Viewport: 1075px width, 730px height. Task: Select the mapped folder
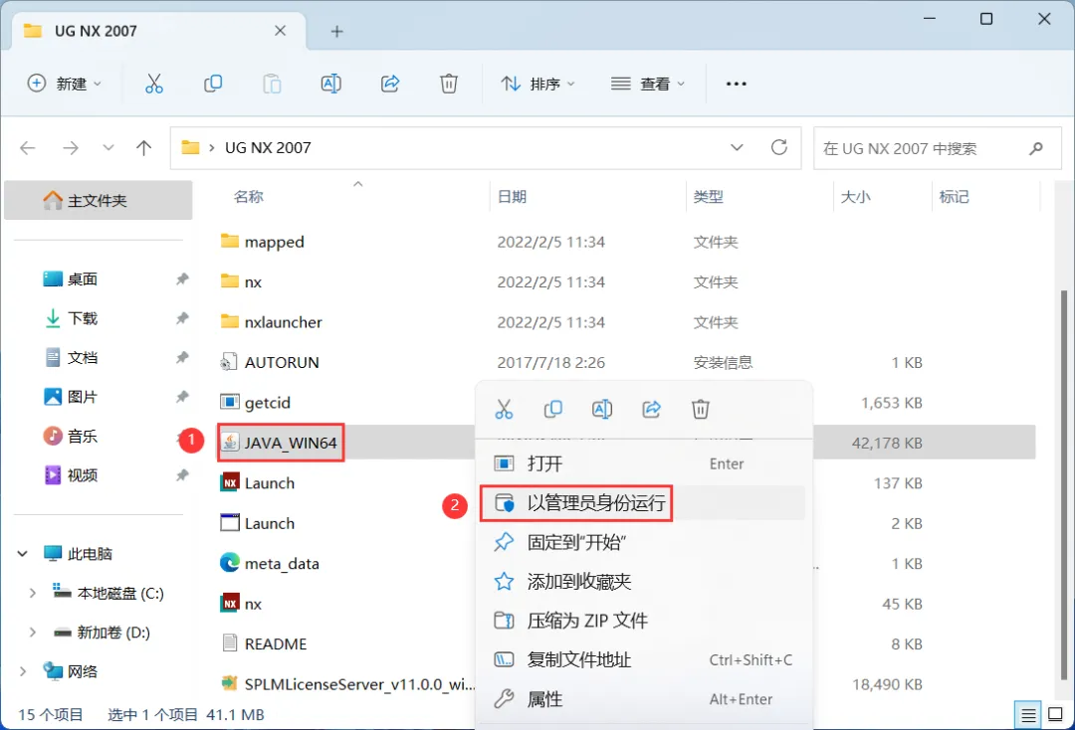click(262, 242)
